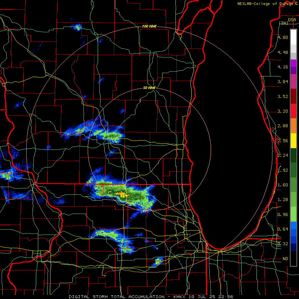Click the 2.56 legend value

pos(283,141)
